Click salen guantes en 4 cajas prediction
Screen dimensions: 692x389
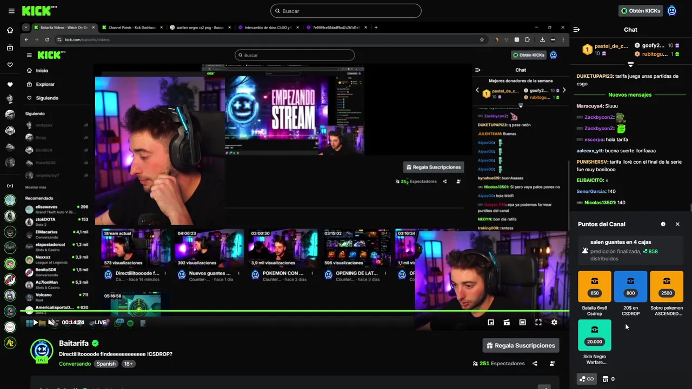pos(630,250)
